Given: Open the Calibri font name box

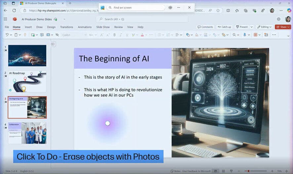Looking at the screenshot, I should coord(74,35).
